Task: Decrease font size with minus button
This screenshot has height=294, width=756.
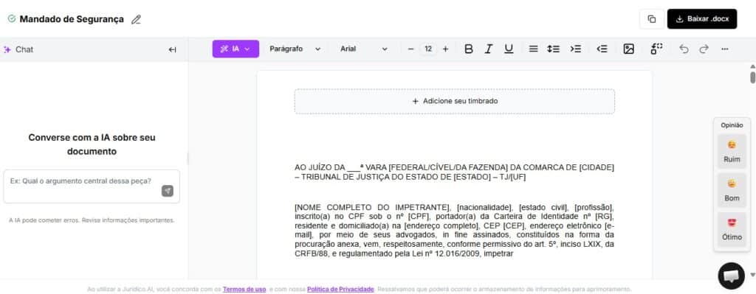Action: [410, 49]
